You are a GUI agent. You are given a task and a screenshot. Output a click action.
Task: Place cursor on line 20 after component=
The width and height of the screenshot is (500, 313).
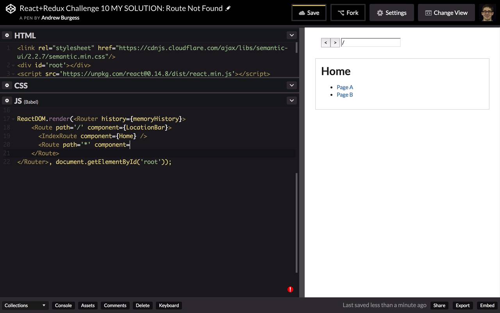130,145
